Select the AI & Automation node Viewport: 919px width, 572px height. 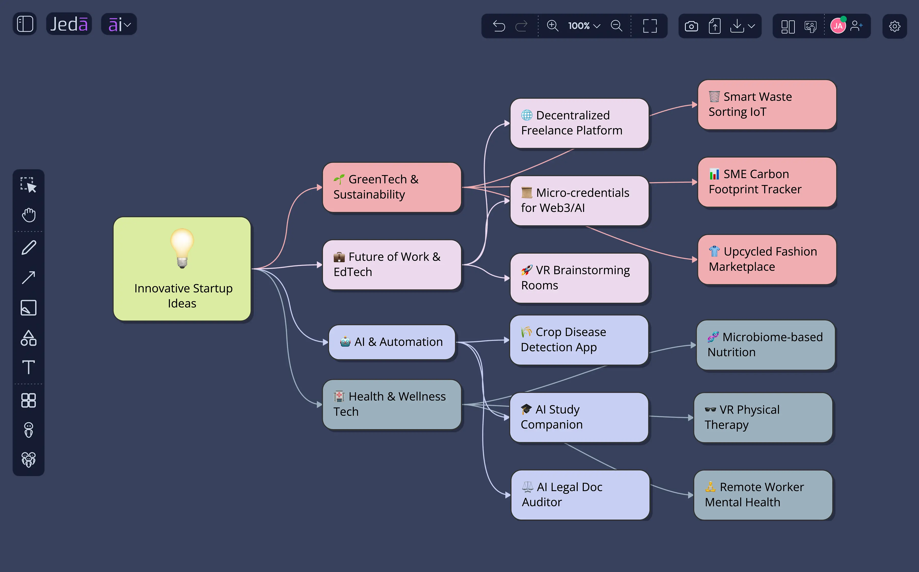tap(392, 342)
